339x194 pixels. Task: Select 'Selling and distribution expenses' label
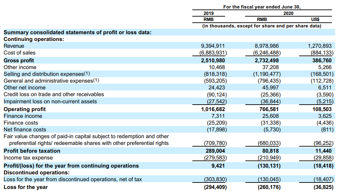coord(47,74)
